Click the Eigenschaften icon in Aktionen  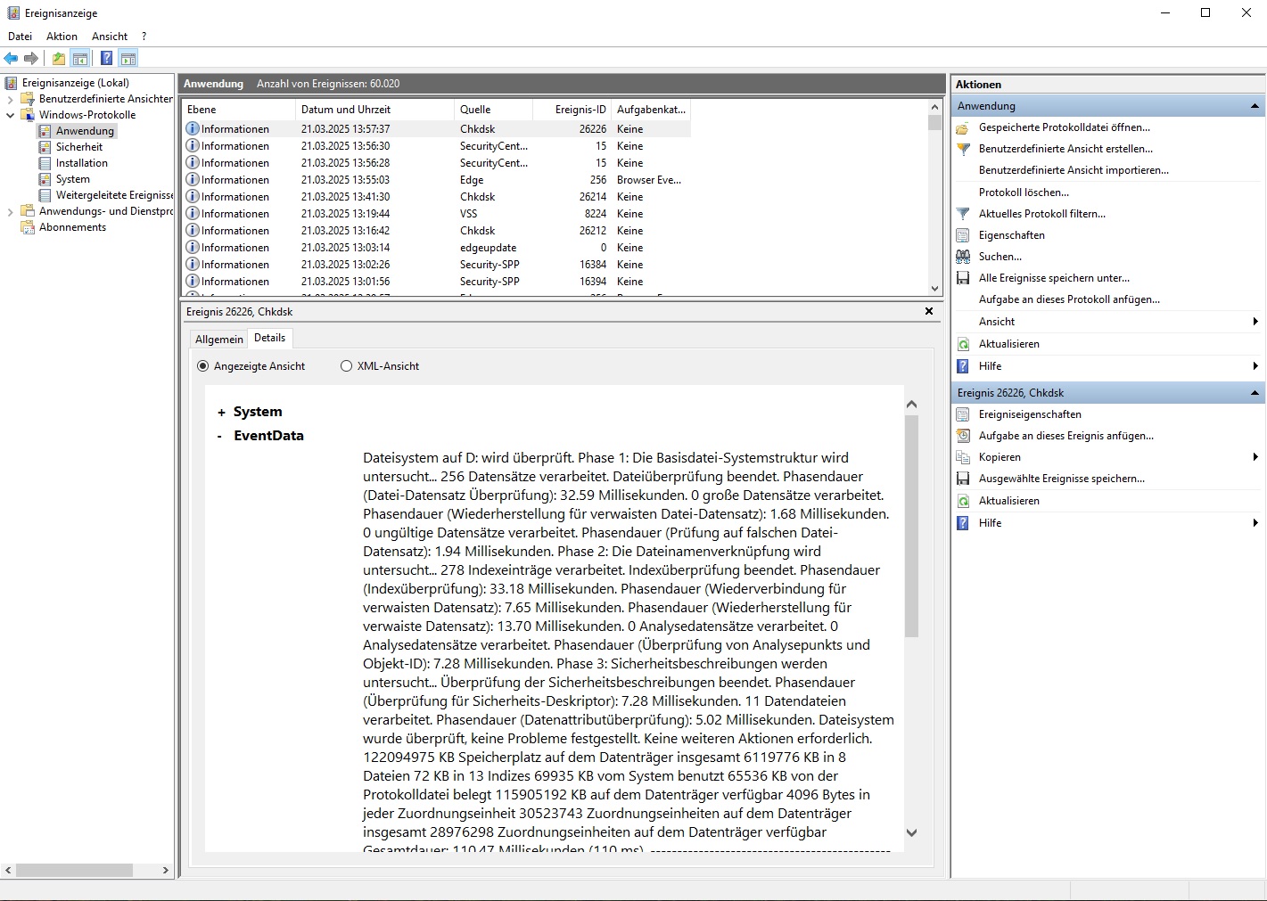[x=963, y=235]
